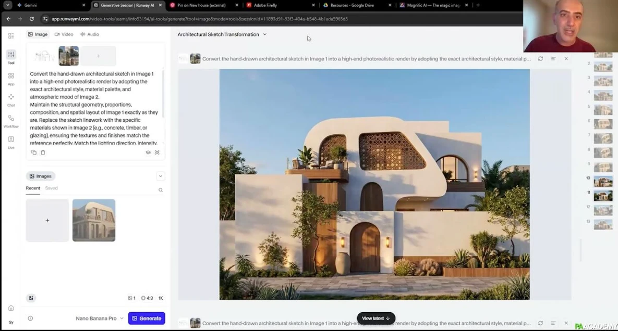The image size is (618, 331).
Task: Search images with the magnifier icon
Action: tap(161, 190)
